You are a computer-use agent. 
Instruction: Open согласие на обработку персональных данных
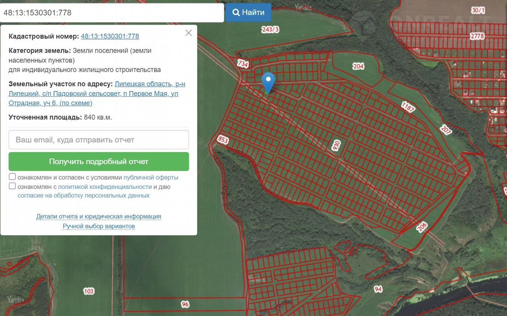[83, 196]
